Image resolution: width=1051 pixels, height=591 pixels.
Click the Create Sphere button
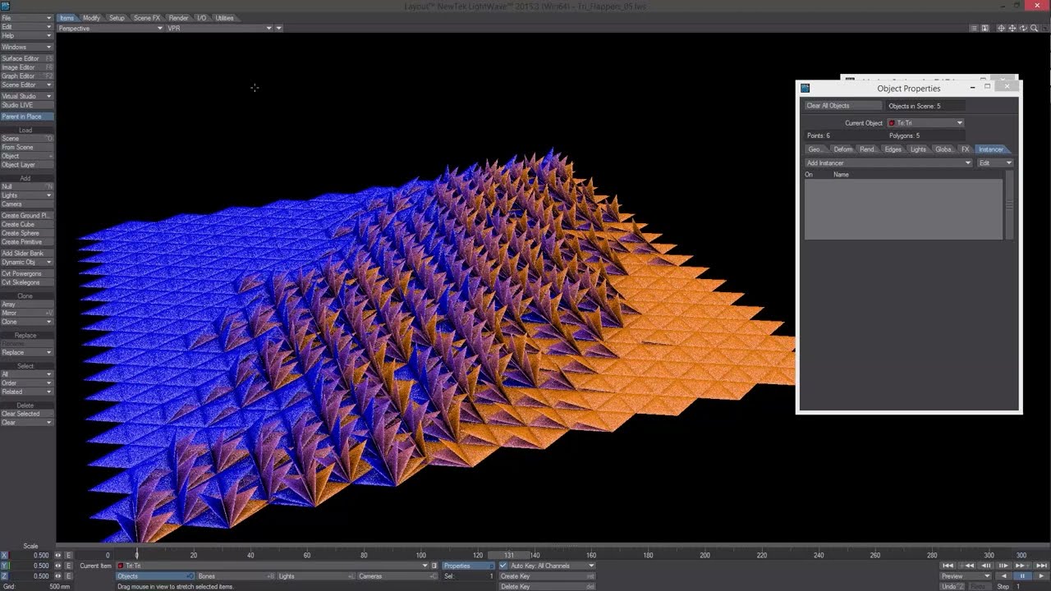click(x=26, y=233)
